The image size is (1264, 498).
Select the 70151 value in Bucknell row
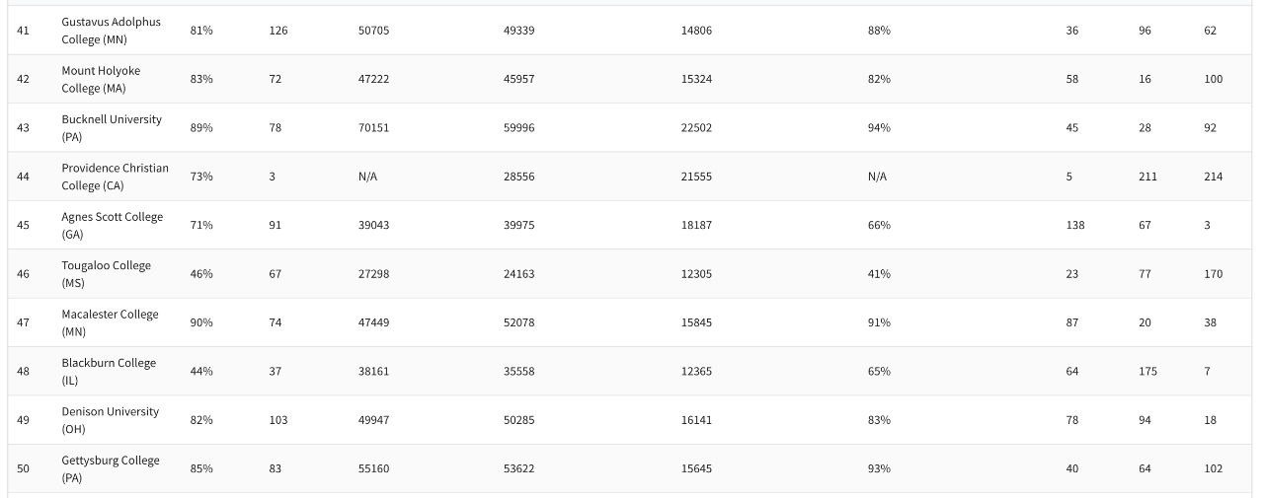coord(373,128)
